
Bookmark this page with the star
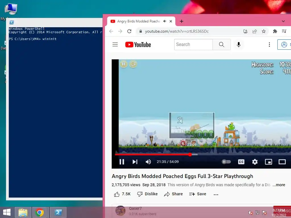pyautogui.click(x=264, y=31)
